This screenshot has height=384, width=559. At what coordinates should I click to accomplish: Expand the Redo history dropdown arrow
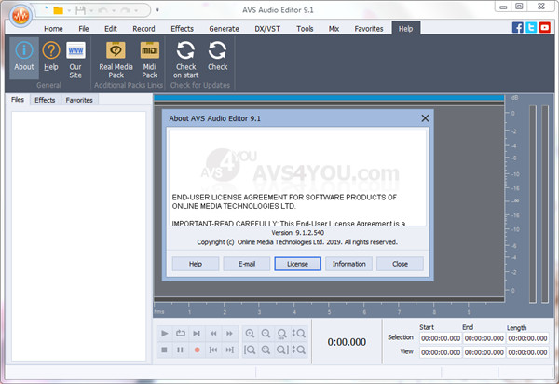click(x=136, y=10)
